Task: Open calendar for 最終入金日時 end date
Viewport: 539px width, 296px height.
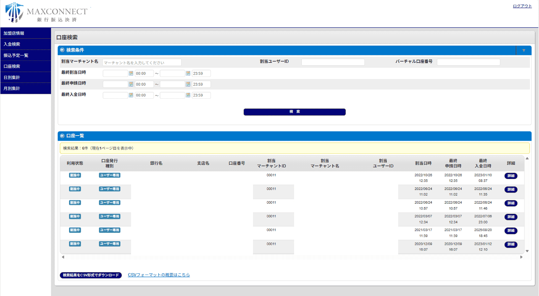Action: tap(188, 95)
